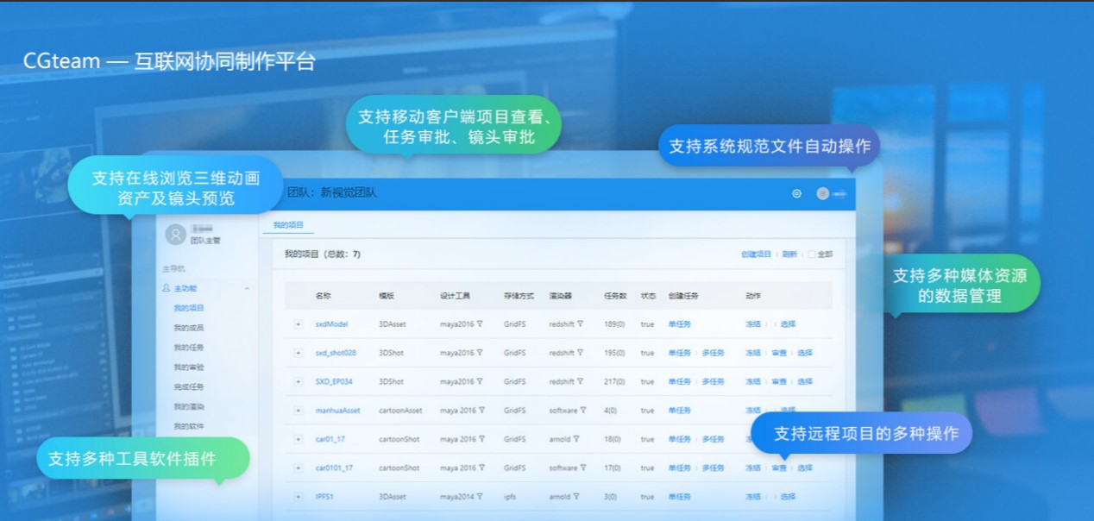Click filter icon beside software for manhuaAsset
The height and width of the screenshot is (521, 1094).
pyautogui.click(x=583, y=411)
